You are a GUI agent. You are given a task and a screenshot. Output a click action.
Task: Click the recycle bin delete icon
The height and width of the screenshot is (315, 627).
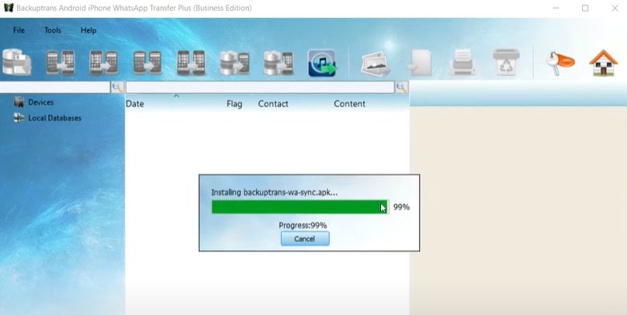click(x=506, y=62)
